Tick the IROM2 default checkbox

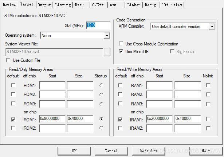pos(13,128)
